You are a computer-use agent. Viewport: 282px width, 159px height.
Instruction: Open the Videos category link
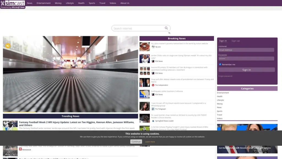(x=219, y=118)
